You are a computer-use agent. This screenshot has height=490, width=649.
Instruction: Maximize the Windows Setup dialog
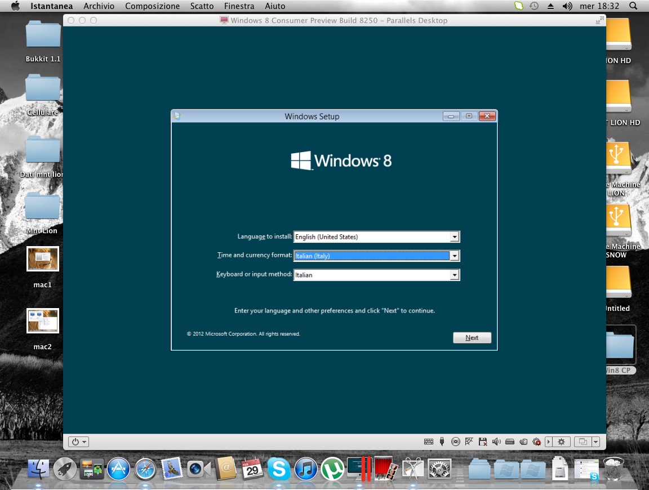point(469,116)
